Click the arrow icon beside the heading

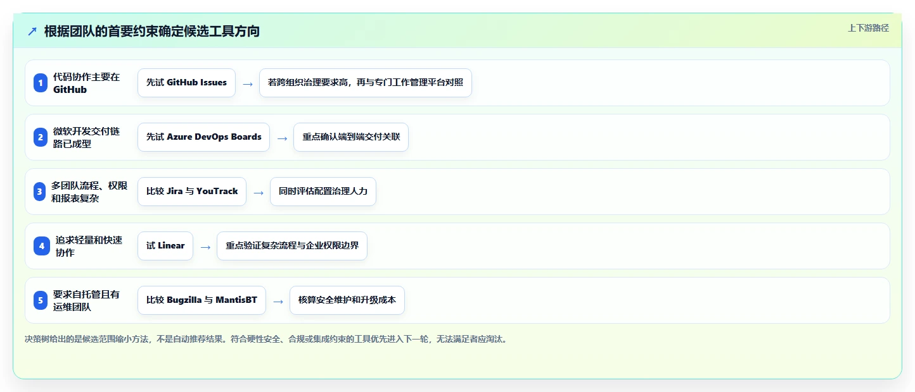pyautogui.click(x=32, y=32)
